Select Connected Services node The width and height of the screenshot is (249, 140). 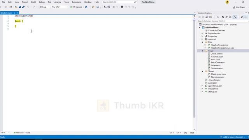(x=216, y=30)
